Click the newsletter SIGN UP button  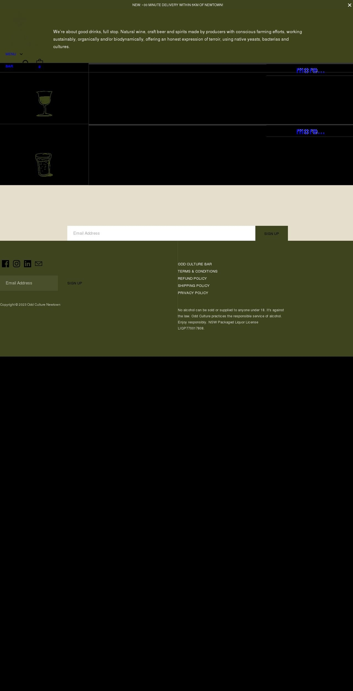pos(271,233)
